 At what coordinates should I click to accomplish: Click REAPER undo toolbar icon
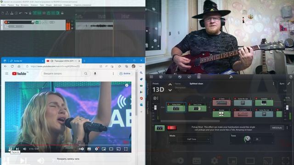click(21, 13)
